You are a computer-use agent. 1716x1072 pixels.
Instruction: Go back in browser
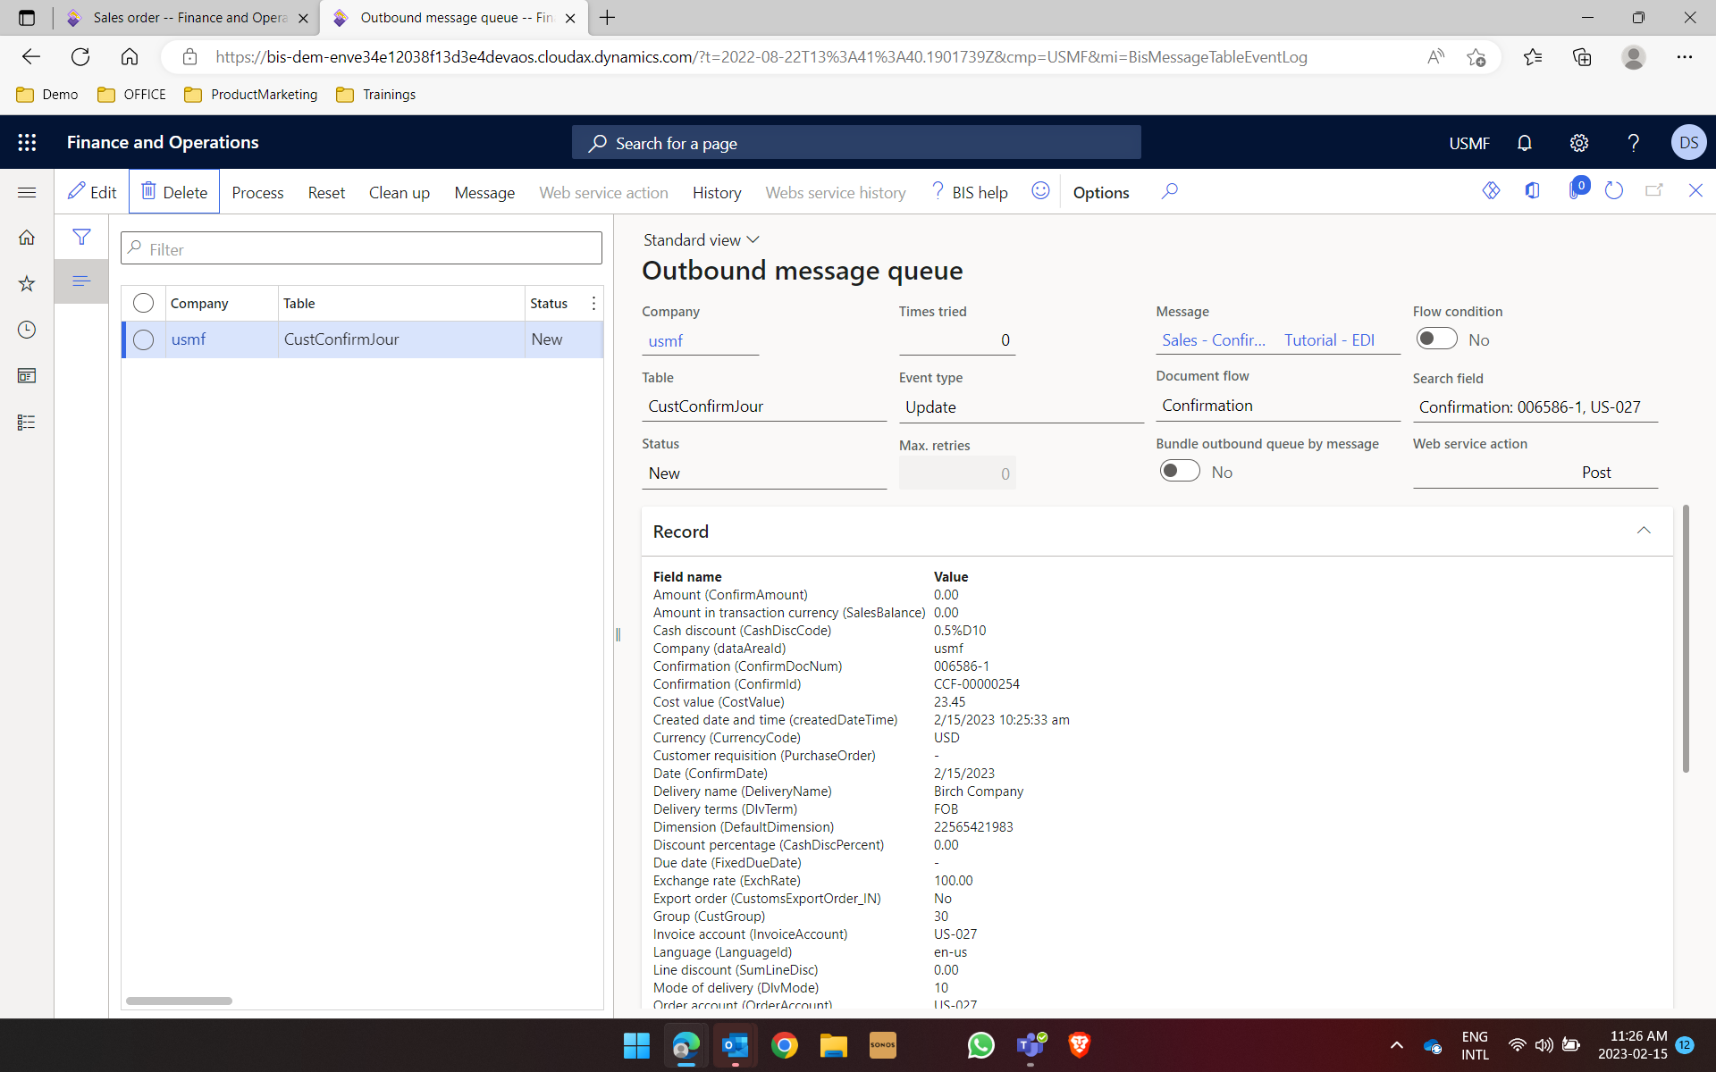(31, 57)
